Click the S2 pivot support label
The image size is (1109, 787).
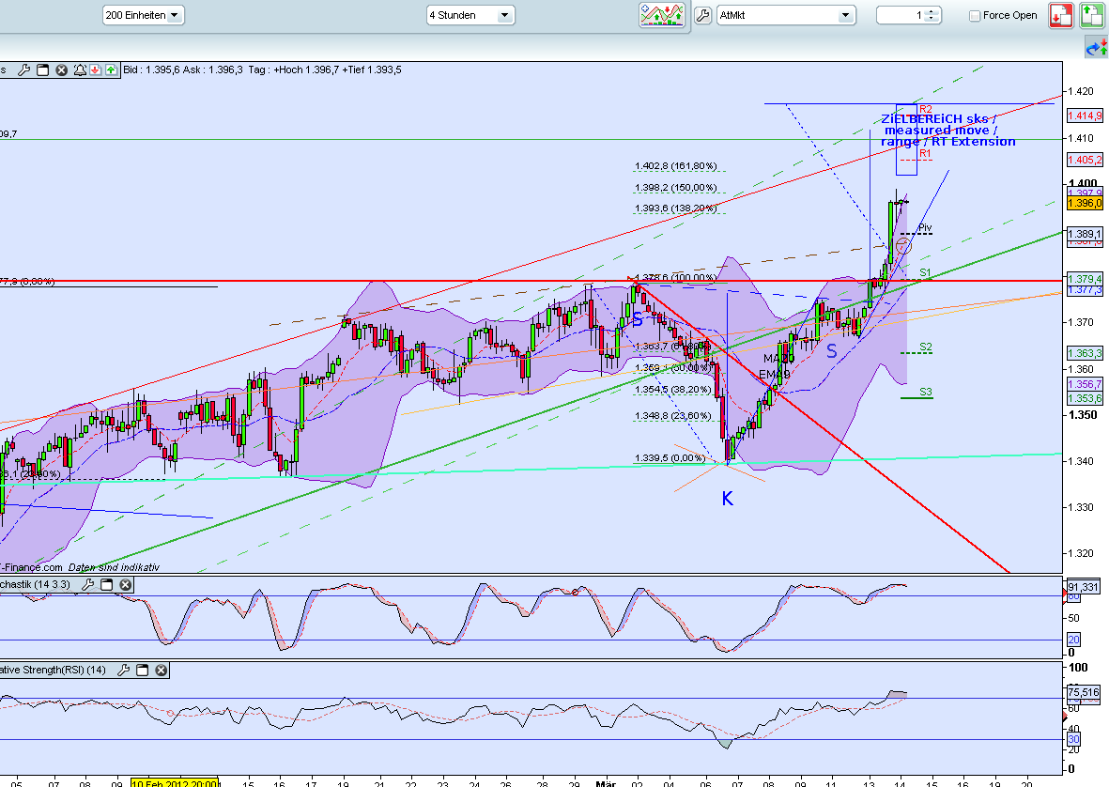click(x=925, y=347)
